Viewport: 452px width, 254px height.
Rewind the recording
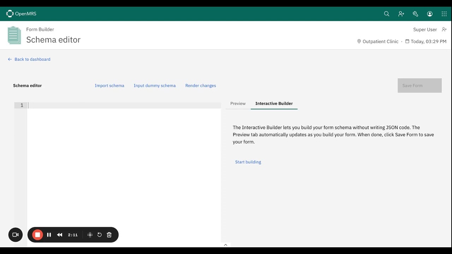point(60,235)
